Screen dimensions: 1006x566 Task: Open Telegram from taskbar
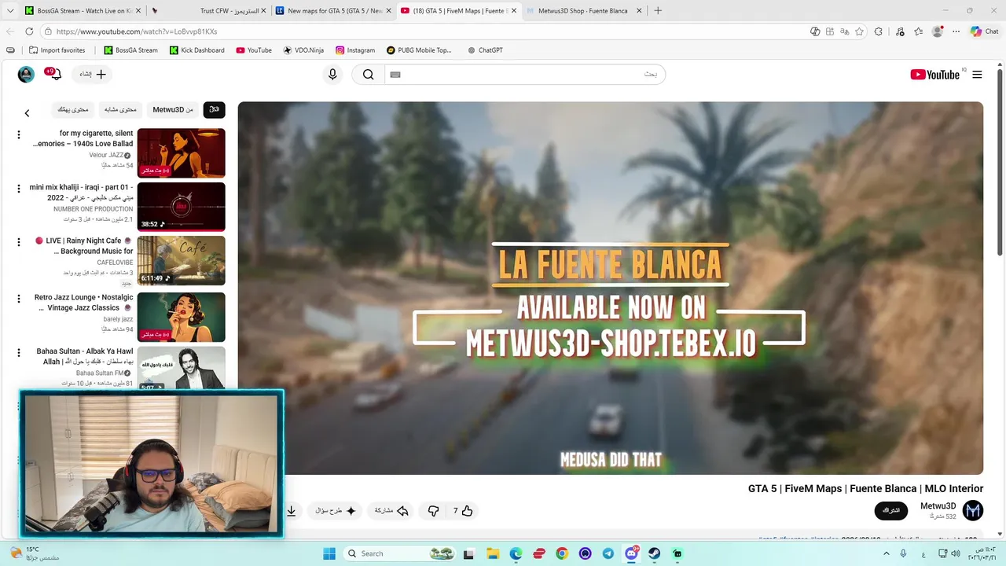pyautogui.click(x=608, y=553)
